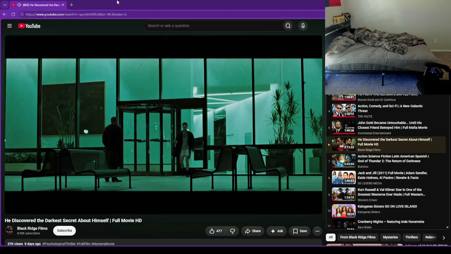Viewport: 451px width, 254px height.
Task: Select the 'Mysteries' filter chip
Action: (x=390, y=237)
